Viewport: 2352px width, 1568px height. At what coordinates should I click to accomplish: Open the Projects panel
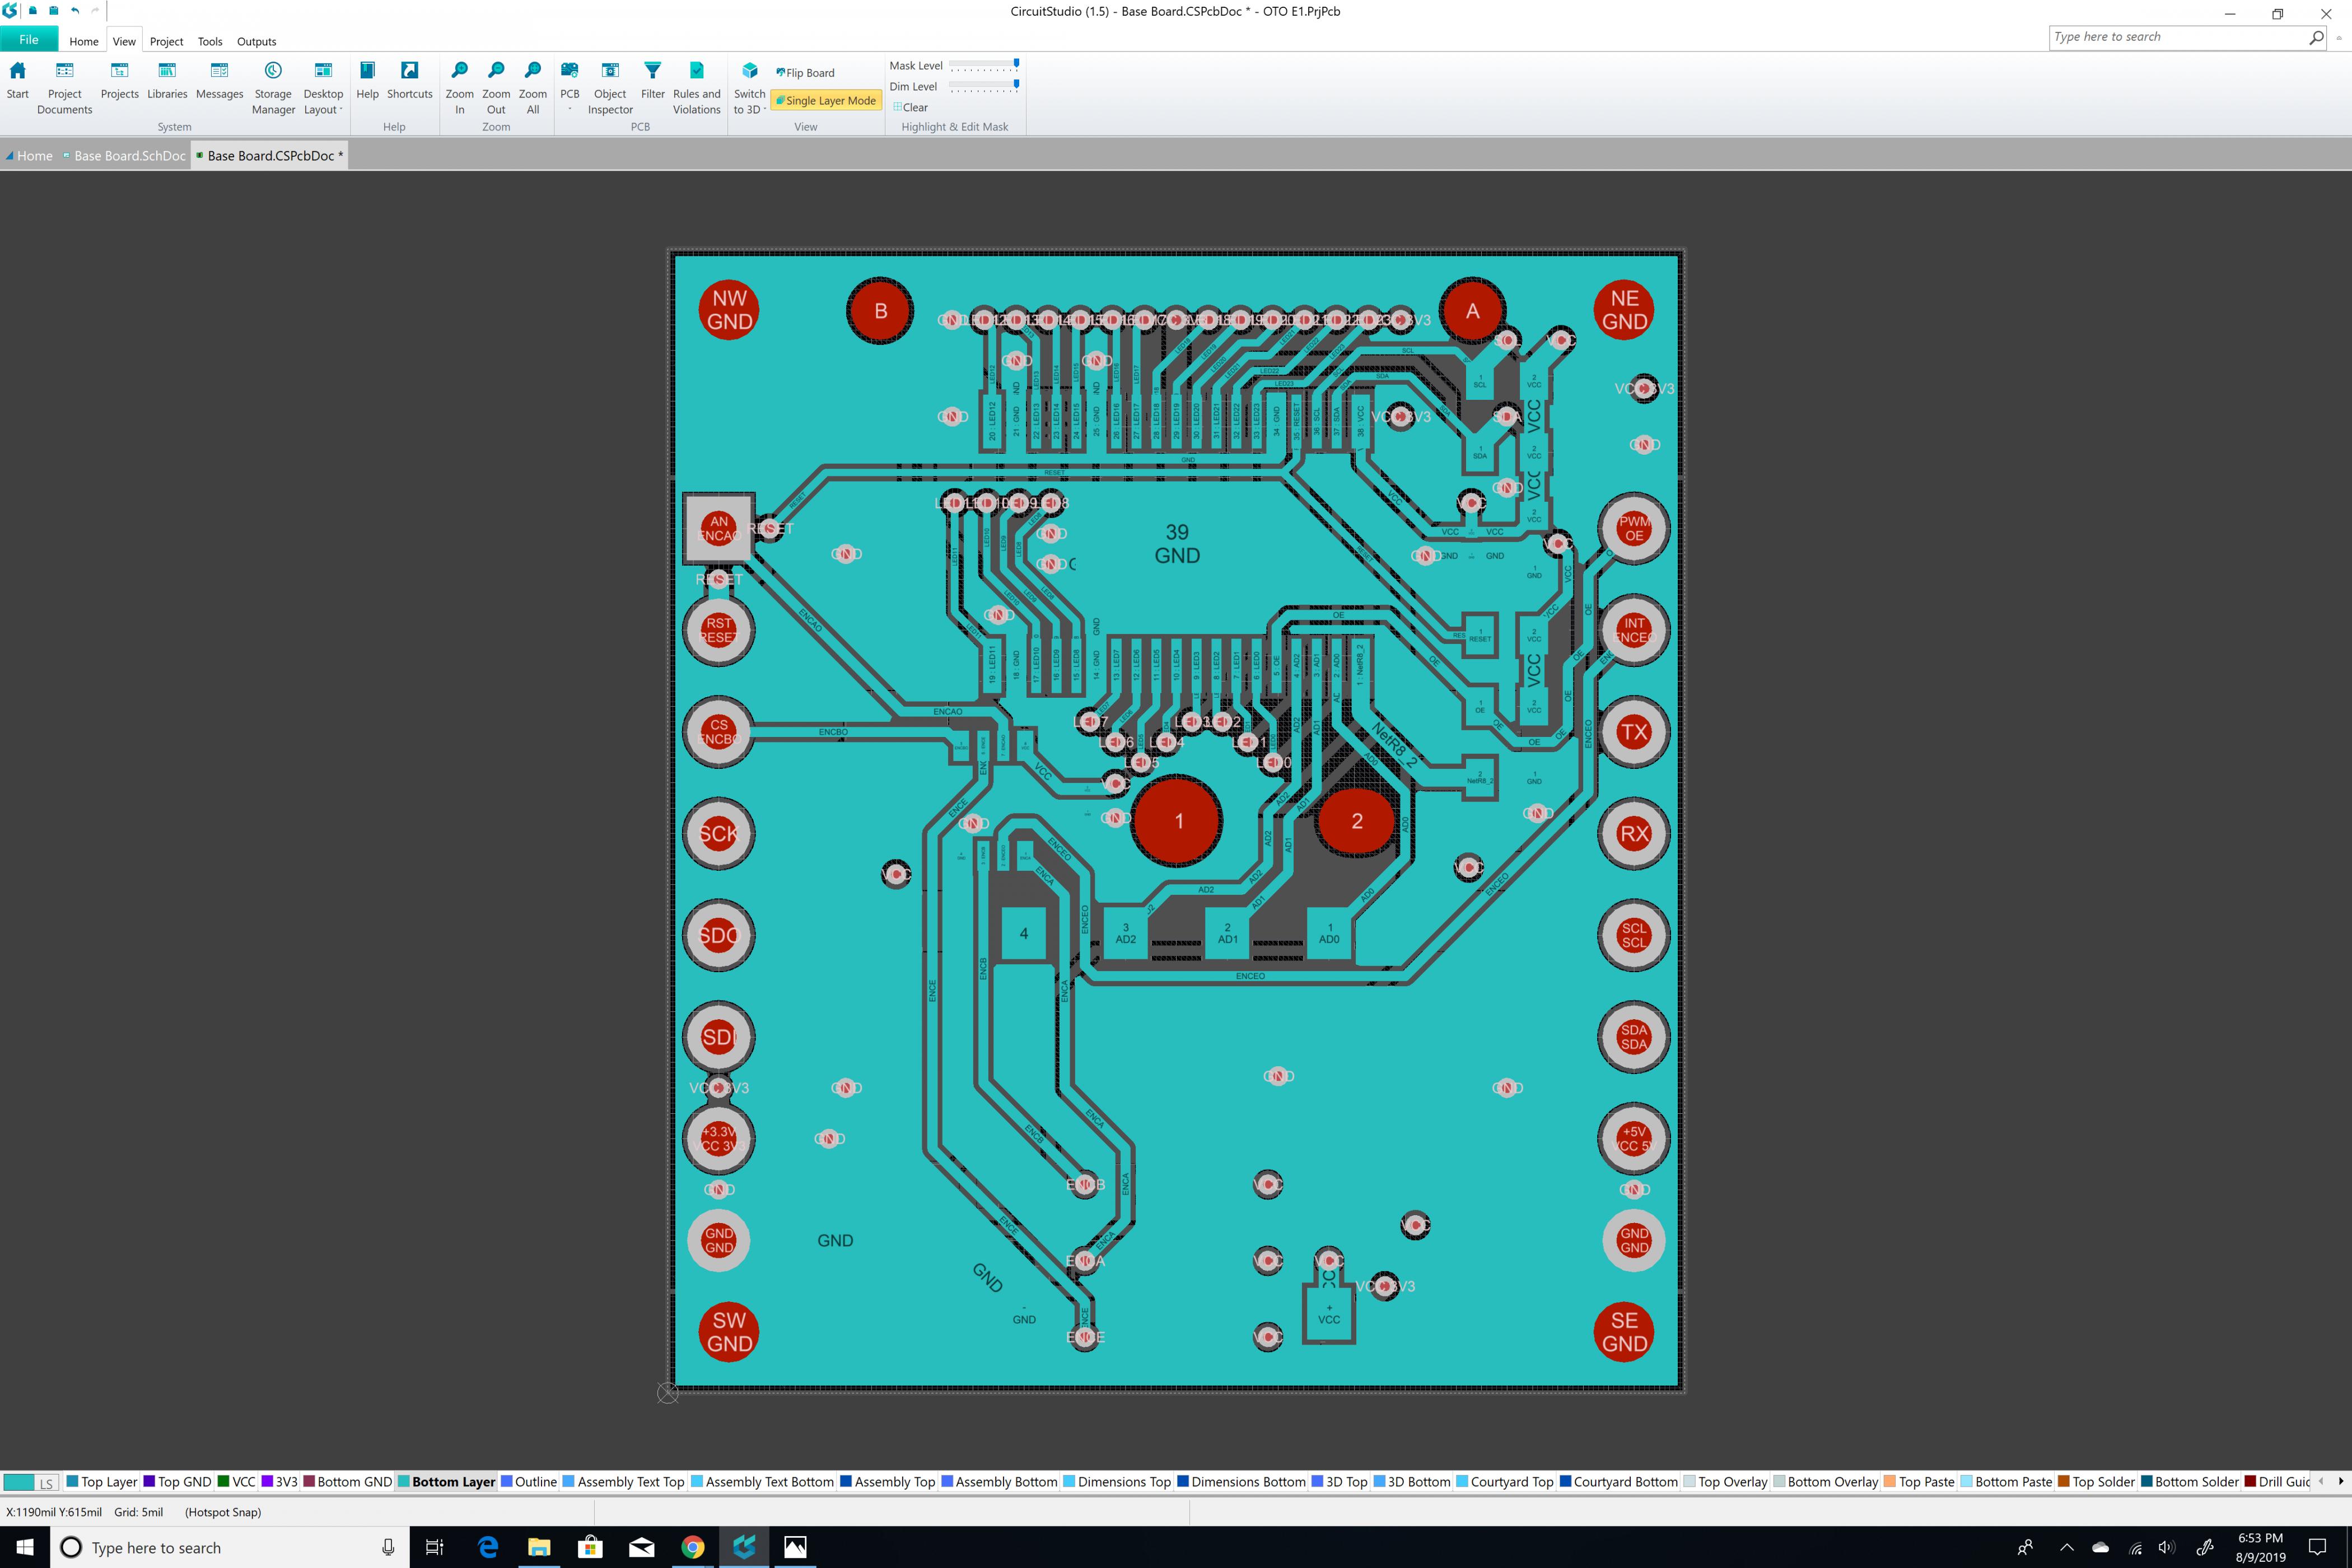119,81
